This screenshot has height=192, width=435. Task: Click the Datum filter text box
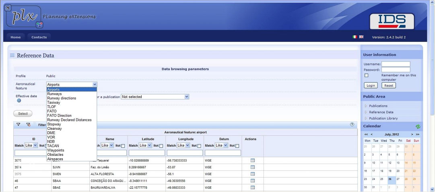point(223,153)
